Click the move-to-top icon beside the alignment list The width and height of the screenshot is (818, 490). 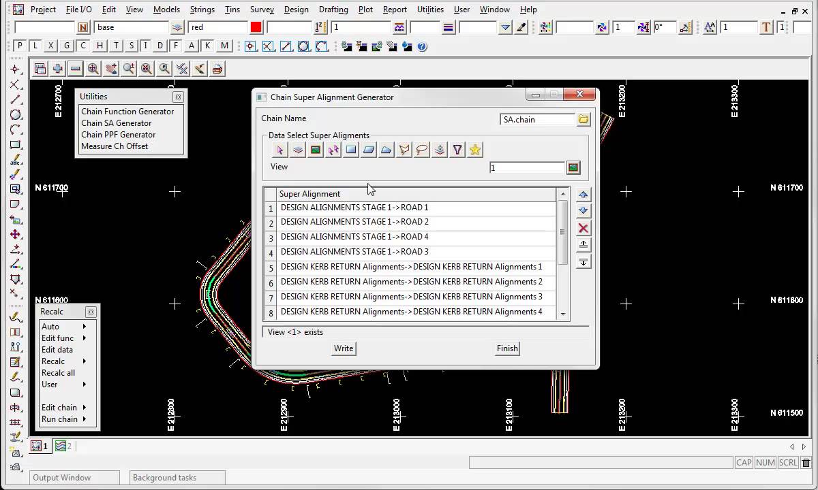click(584, 245)
